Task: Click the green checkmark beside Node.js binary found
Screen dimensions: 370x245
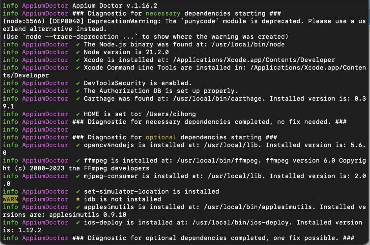Action: point(78,45)
